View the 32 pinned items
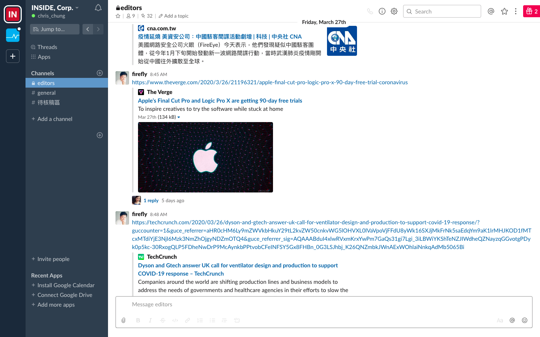The image size is (540, 337). (x=147, y=16)
